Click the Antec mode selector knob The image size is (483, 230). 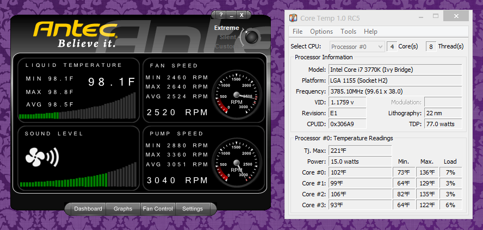click(251, 37)
